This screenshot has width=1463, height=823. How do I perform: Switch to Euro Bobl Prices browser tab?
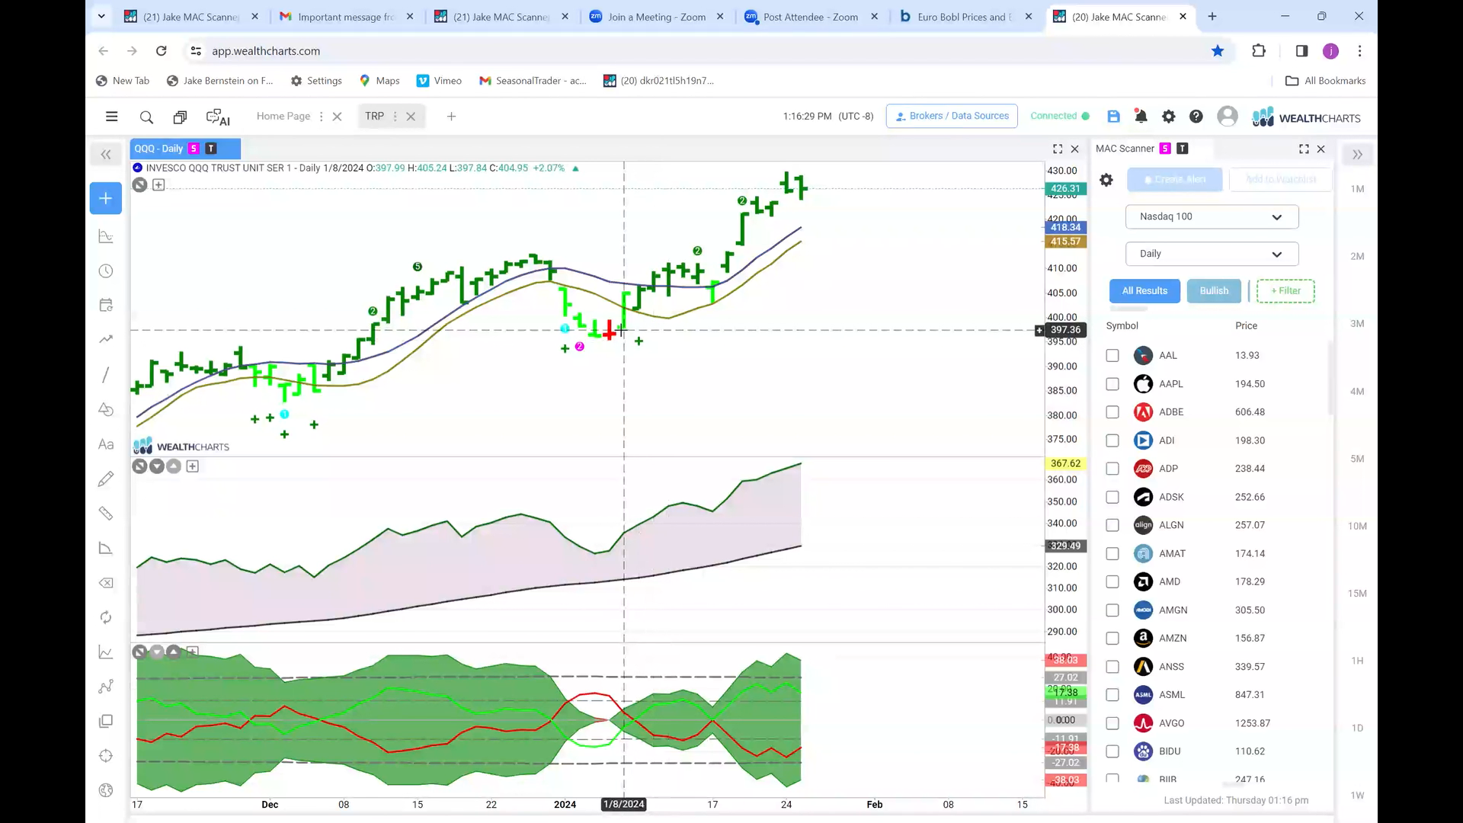964,17
